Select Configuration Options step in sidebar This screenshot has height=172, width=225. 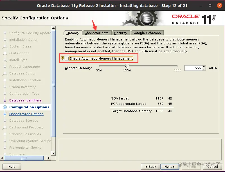[29, 107]
